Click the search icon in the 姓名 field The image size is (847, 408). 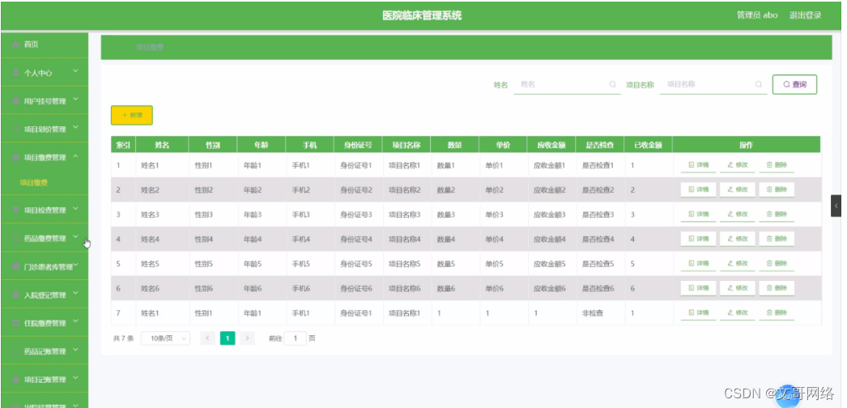[x=612, y=84]
